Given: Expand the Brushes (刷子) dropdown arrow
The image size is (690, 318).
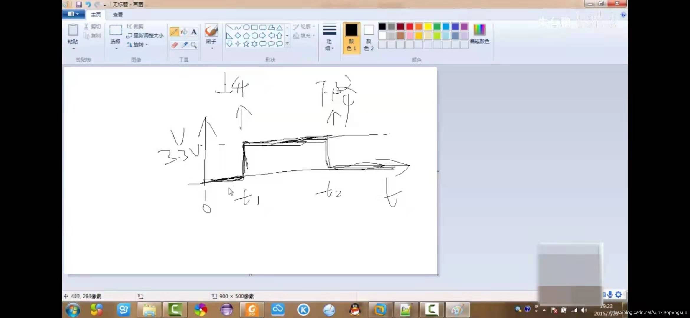Looking at the screenshot, I should (x=212, y=48).
